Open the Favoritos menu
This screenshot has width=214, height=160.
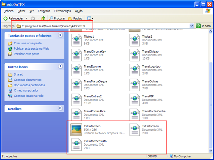click(44, 11)
